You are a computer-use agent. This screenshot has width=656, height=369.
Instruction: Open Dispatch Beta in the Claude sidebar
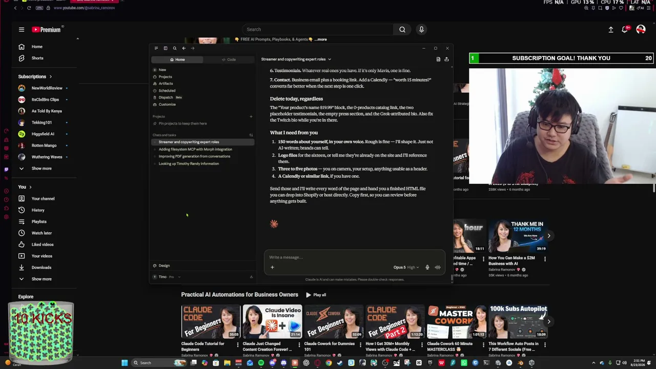pyautogui.click(x=168, y=97)
